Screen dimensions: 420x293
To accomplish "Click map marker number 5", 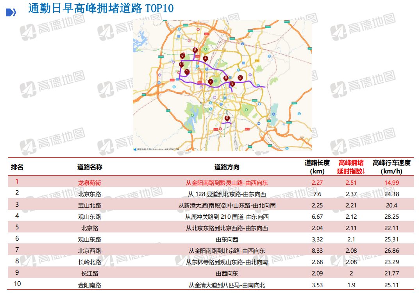I will point(226,78).
